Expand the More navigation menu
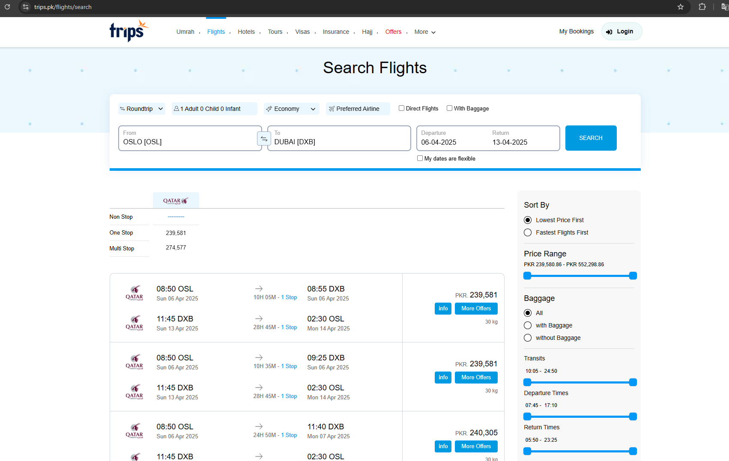 point(425,32)
